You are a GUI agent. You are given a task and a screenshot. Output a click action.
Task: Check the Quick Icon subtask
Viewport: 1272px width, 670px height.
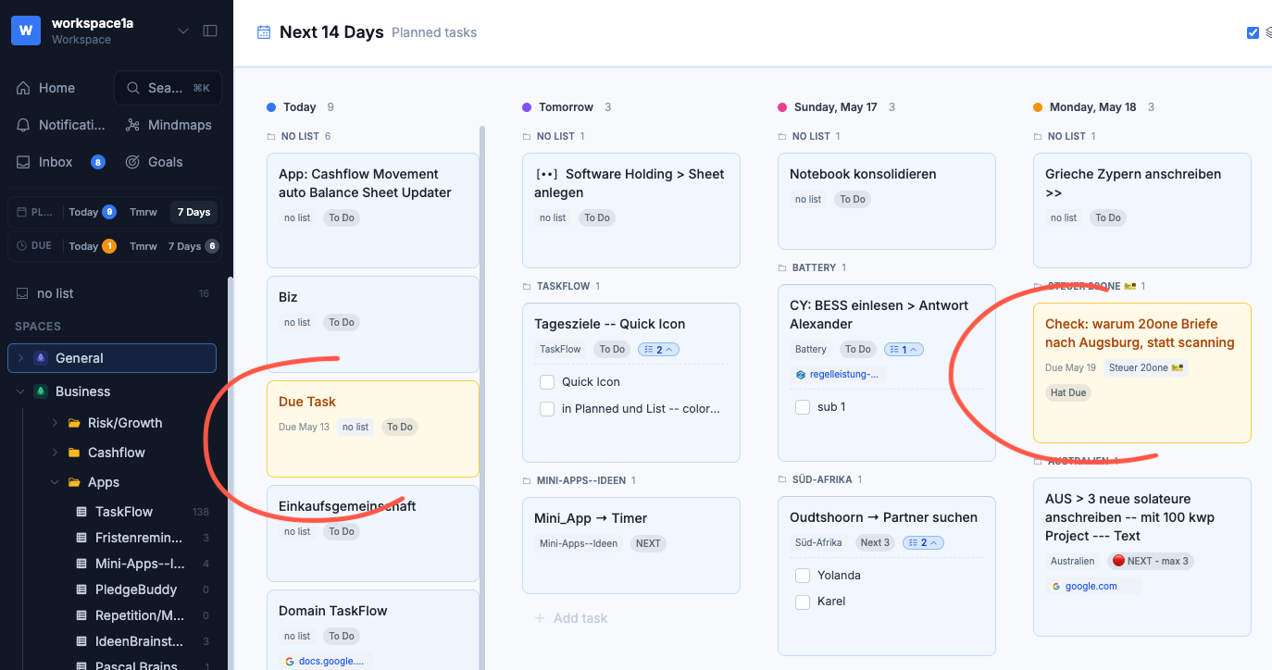(547, 382)
